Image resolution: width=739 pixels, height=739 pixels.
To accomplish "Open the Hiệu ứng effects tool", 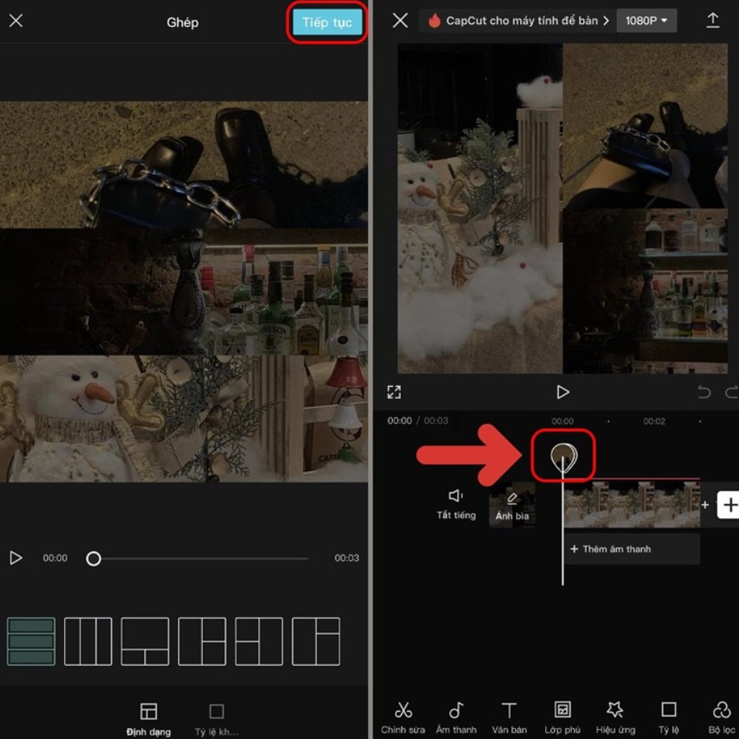I will click(615, 718).
